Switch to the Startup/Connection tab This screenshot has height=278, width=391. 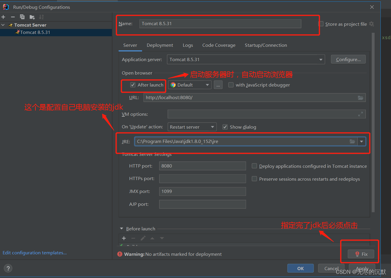pos(266,45)
